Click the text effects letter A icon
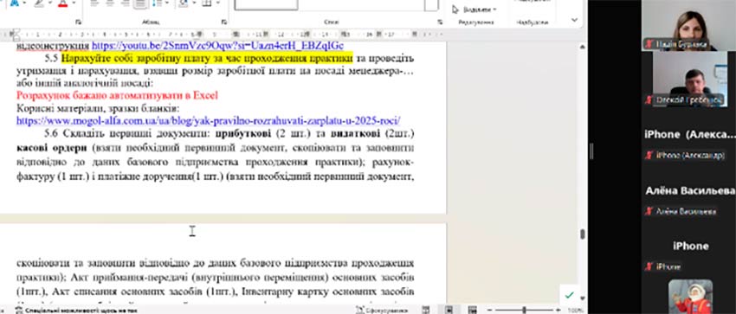The height and width of the screenshot is (314, 736). (x=14, y=3)
